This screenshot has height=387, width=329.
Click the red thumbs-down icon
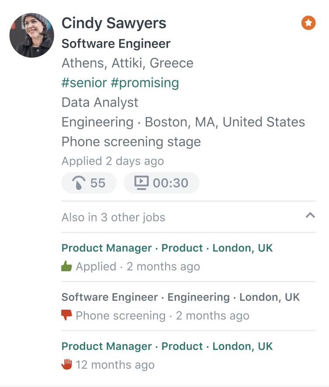coord(66,315)
